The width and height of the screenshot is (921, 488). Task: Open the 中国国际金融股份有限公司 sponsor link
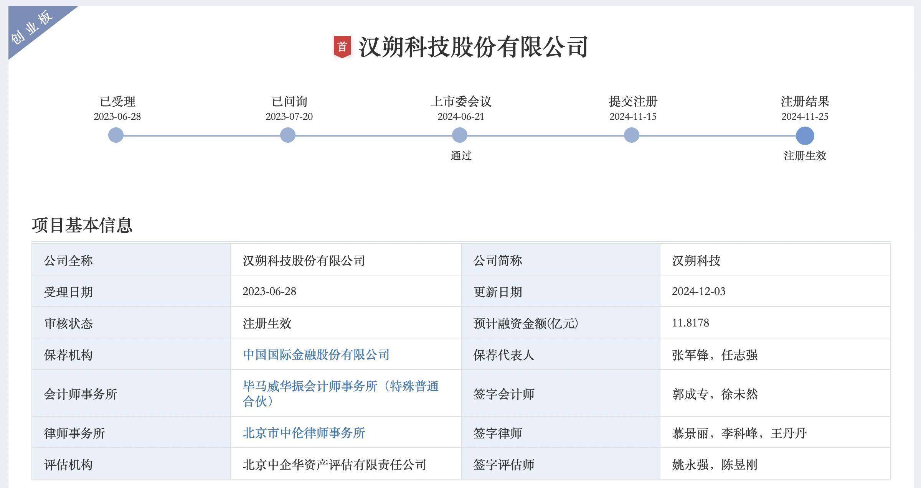coord(316,354)
